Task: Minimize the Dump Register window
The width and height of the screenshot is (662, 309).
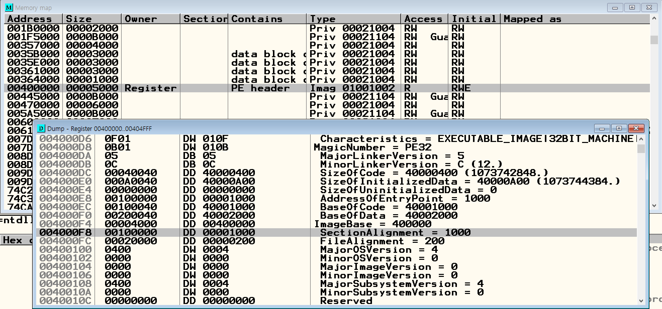Action: click(x=602, y=128)
